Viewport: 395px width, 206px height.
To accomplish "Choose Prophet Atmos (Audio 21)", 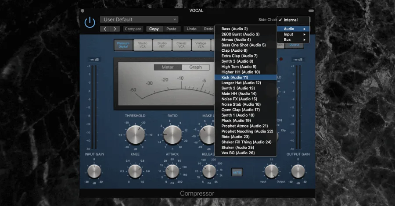I will click(x=245, y=126).
